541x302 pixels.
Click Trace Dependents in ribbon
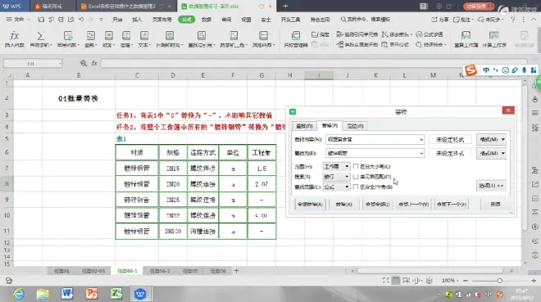click(357, 45)
